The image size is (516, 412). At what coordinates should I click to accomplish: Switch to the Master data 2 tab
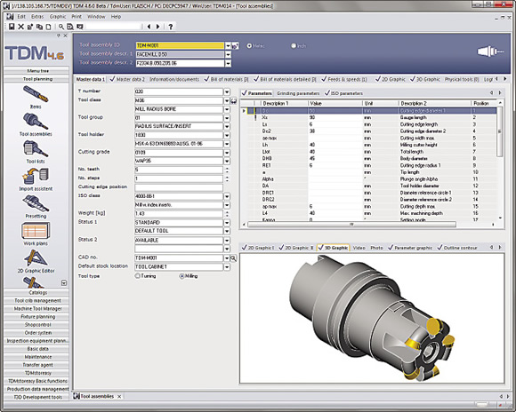click(127, 79)
